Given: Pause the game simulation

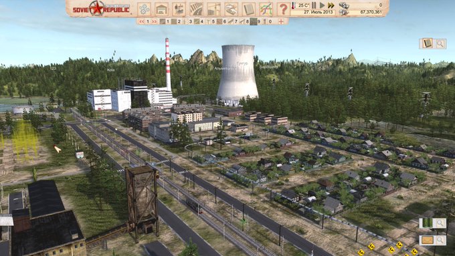Looking at the screenshot, I should click(x=314, y=5).
